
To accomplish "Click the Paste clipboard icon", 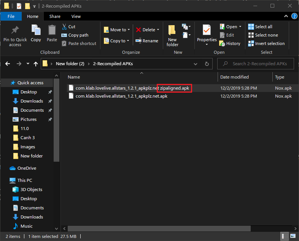I will (x=52, y=34).
